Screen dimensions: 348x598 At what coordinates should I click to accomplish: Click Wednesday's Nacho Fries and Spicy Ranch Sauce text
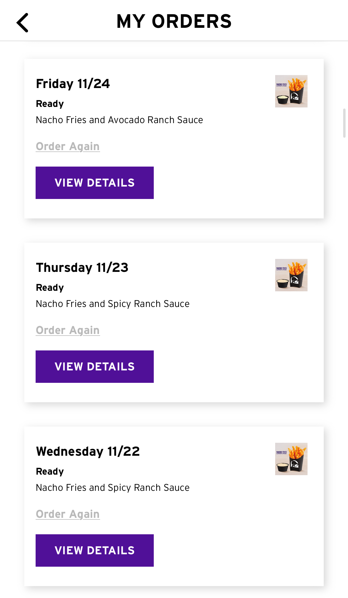pyautogui.click(x=113, y=488)
